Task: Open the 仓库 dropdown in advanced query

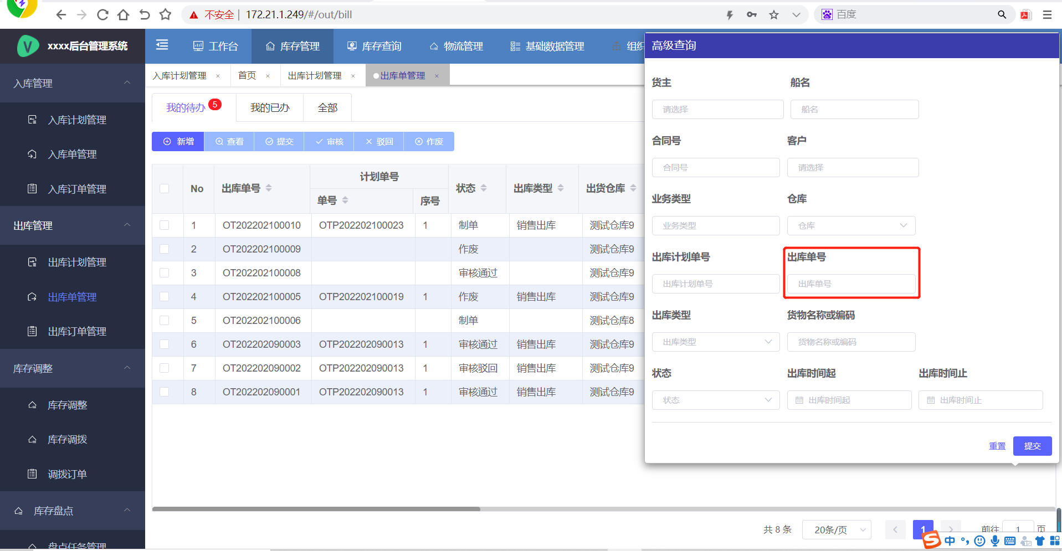Action: (851, 226)
